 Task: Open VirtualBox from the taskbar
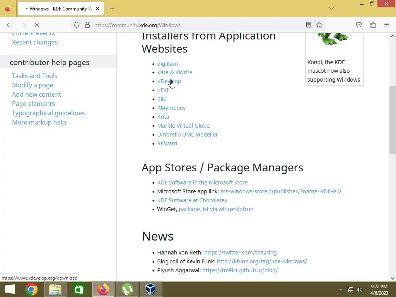151,289
